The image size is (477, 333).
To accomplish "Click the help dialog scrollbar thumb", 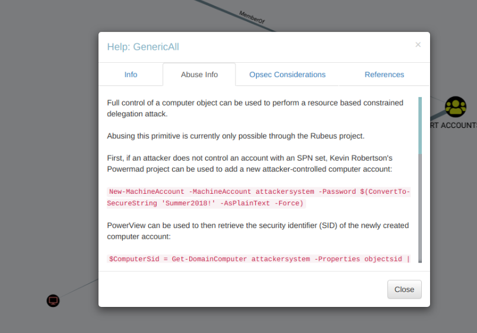I will (x=420, y=126).
